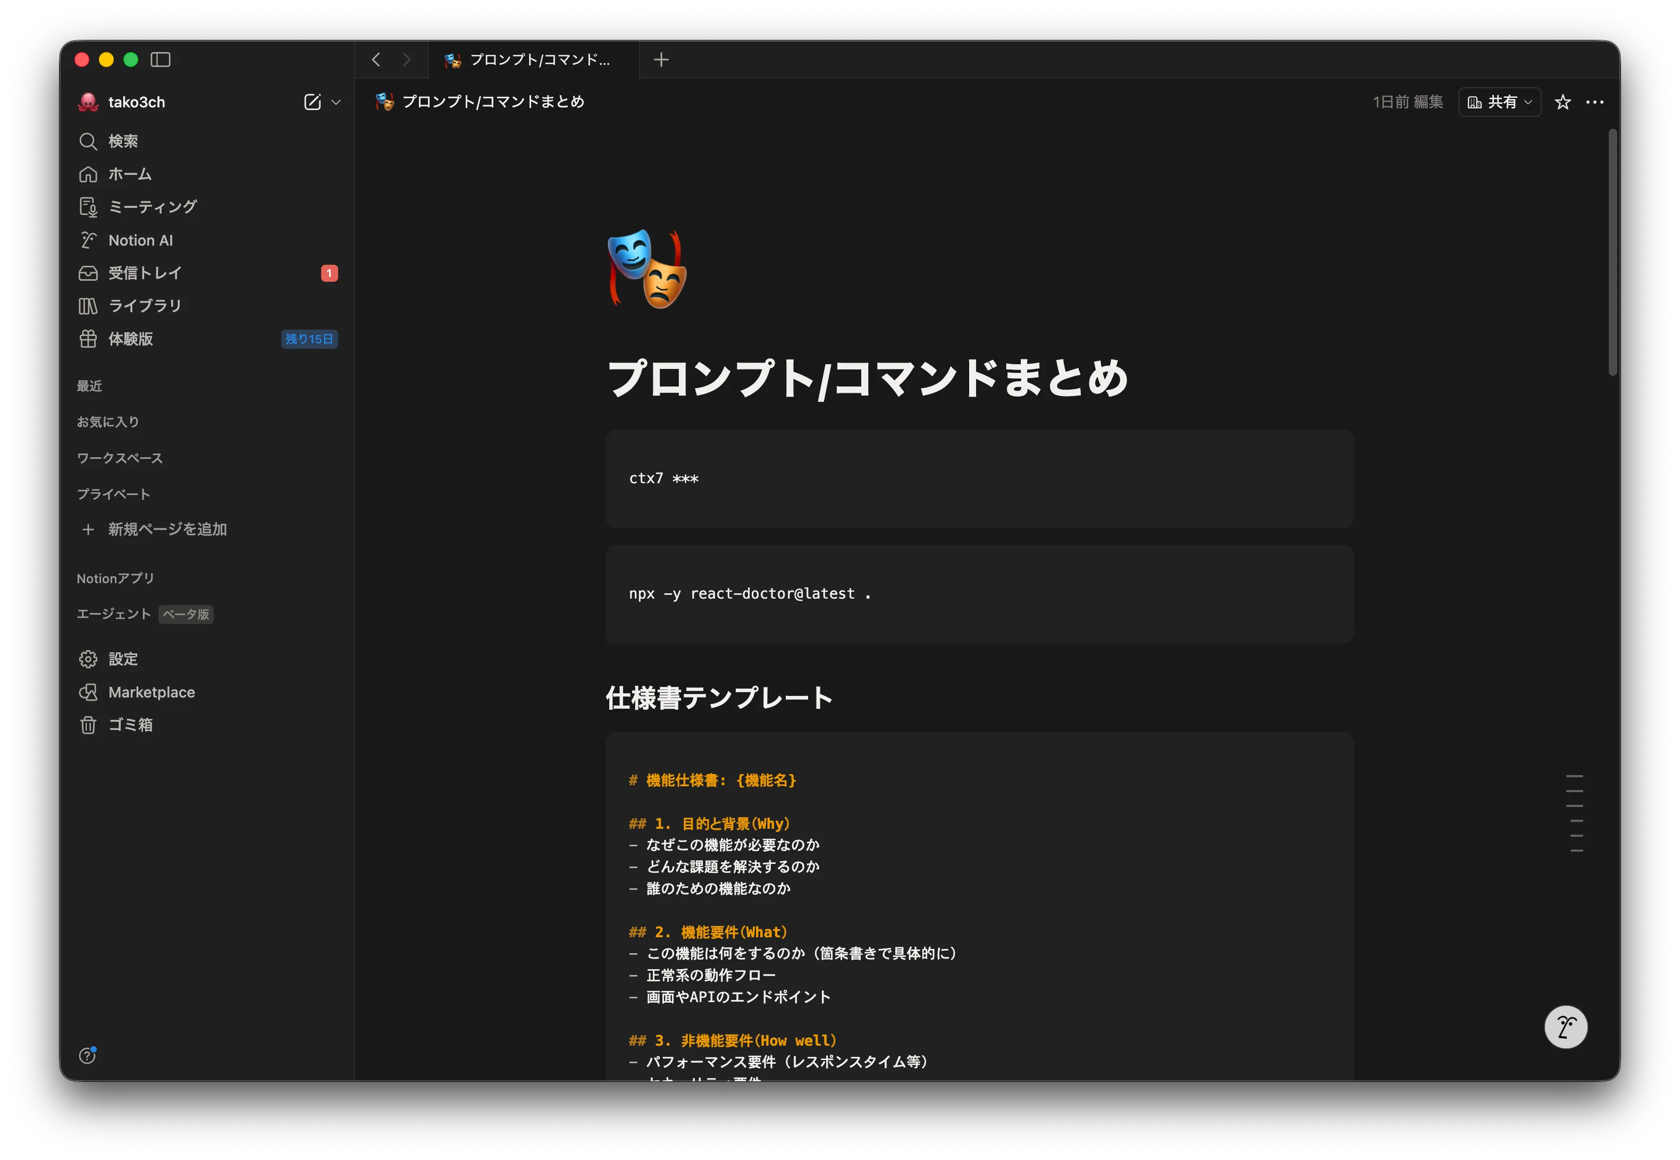The width and height of the screenshot is (1680, 1160).
Task: Open the ライブラリ section
Action: (145, 305)
